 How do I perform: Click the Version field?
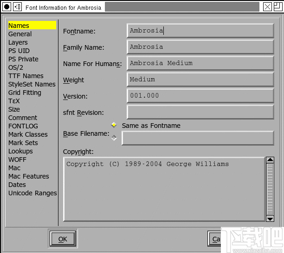(x=200, y=96)
